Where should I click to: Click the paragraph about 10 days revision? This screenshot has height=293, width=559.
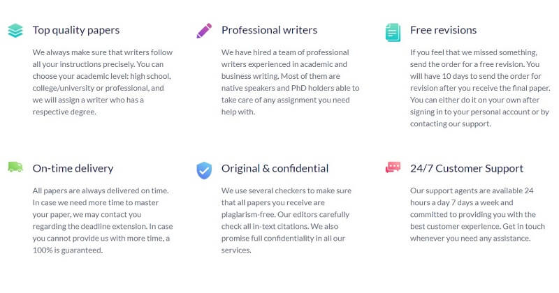(480, 88)
